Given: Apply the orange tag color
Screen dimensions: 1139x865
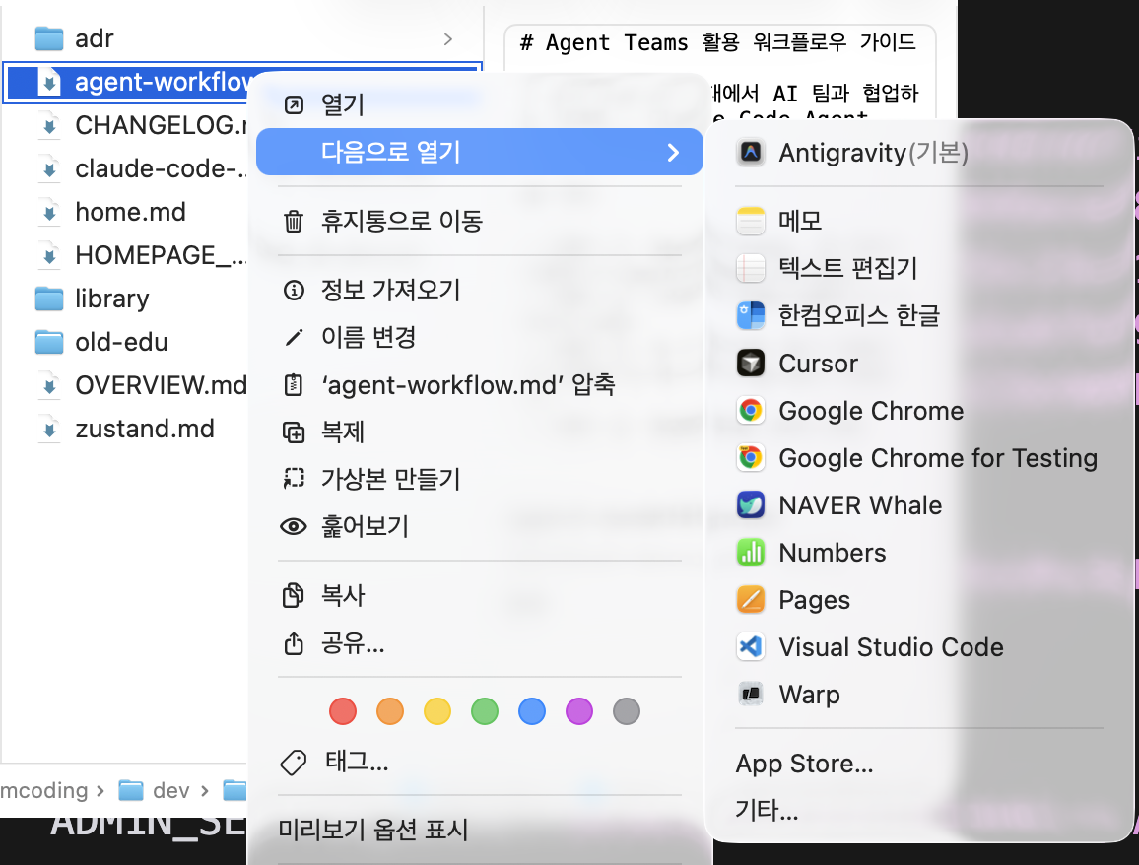Looking at the screenshot, I should (x=390, y=711).
